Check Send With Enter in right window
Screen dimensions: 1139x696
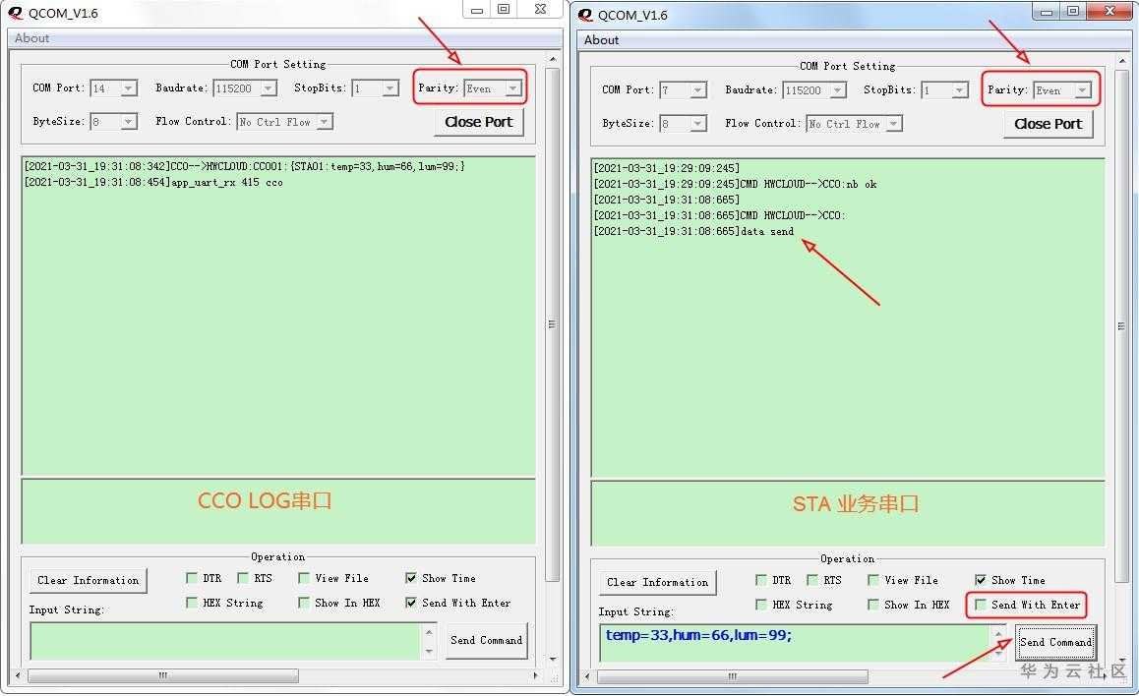point(981,605)
